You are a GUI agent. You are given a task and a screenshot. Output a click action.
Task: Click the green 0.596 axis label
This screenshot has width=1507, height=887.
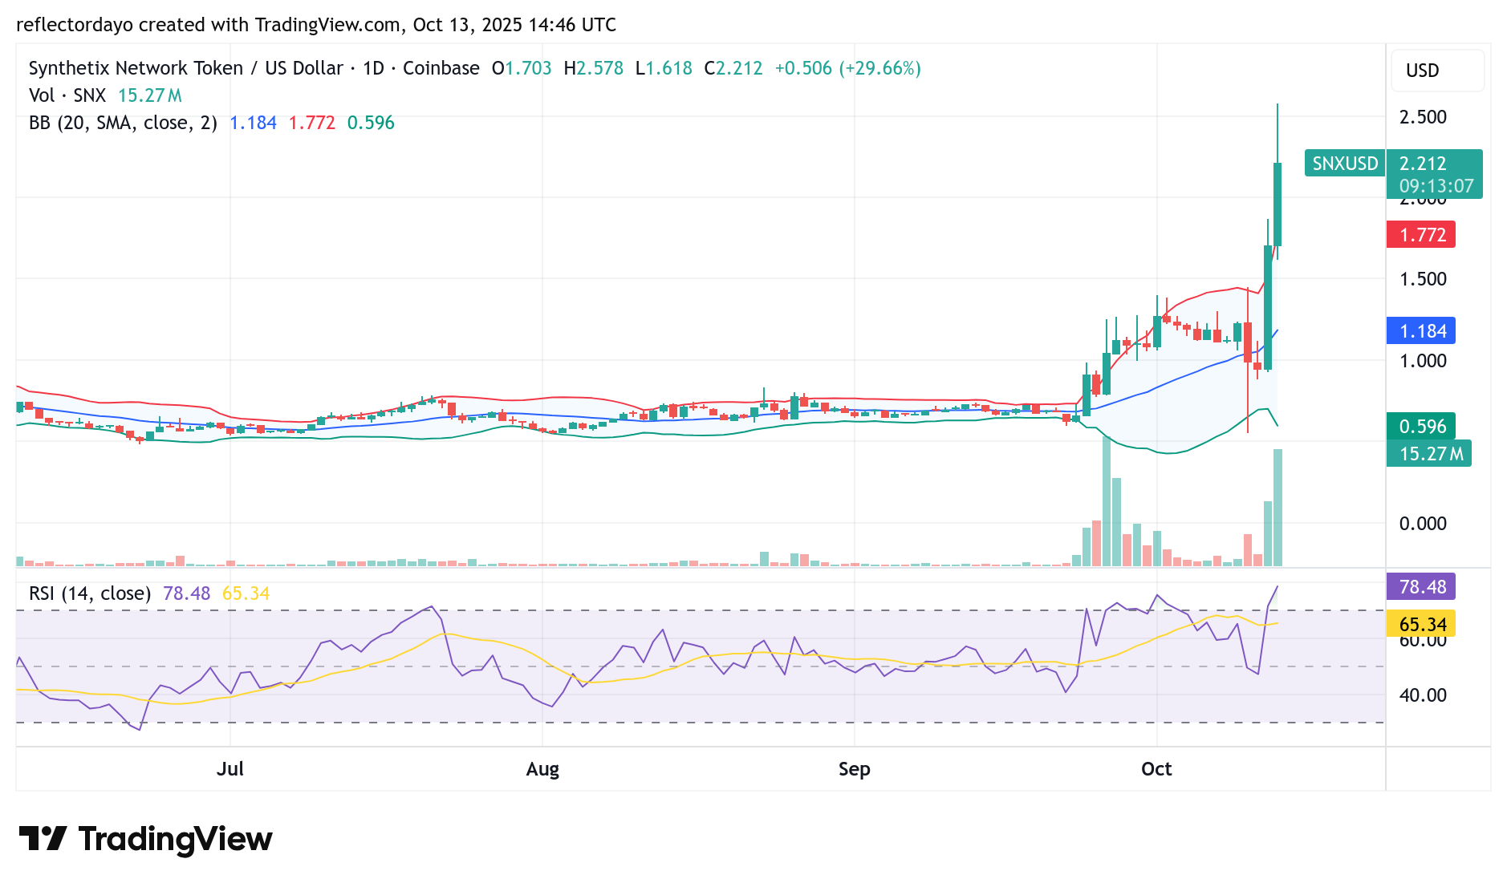[x=1421, y=426]
